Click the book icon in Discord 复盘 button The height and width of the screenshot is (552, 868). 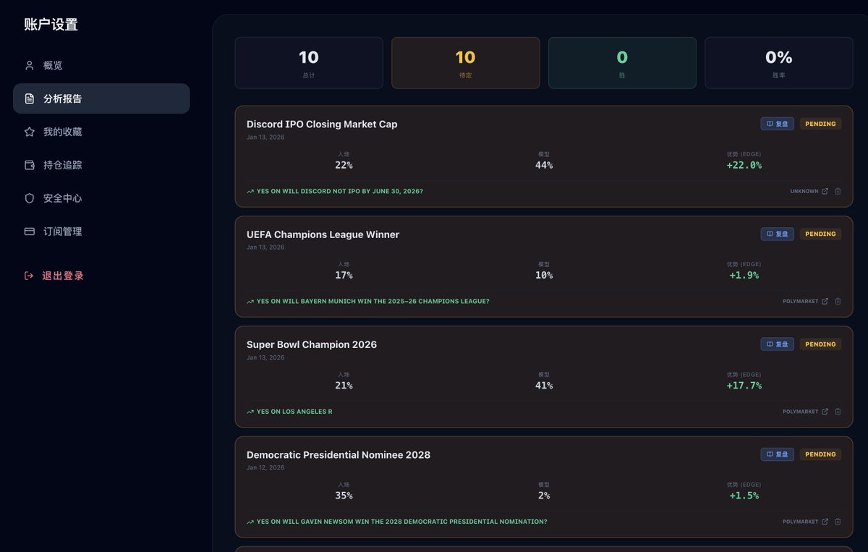pos(770,124)
